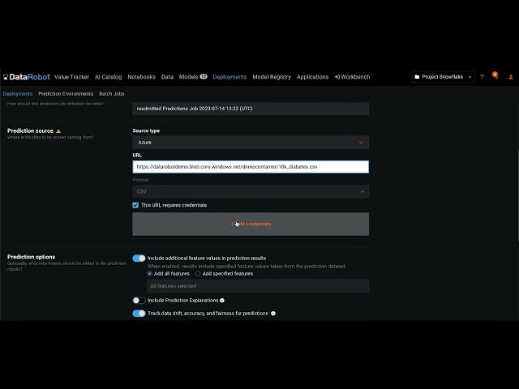Click the DataRobot logo
The width and height of the screenshot is (519, 389).
pos(27,77)
